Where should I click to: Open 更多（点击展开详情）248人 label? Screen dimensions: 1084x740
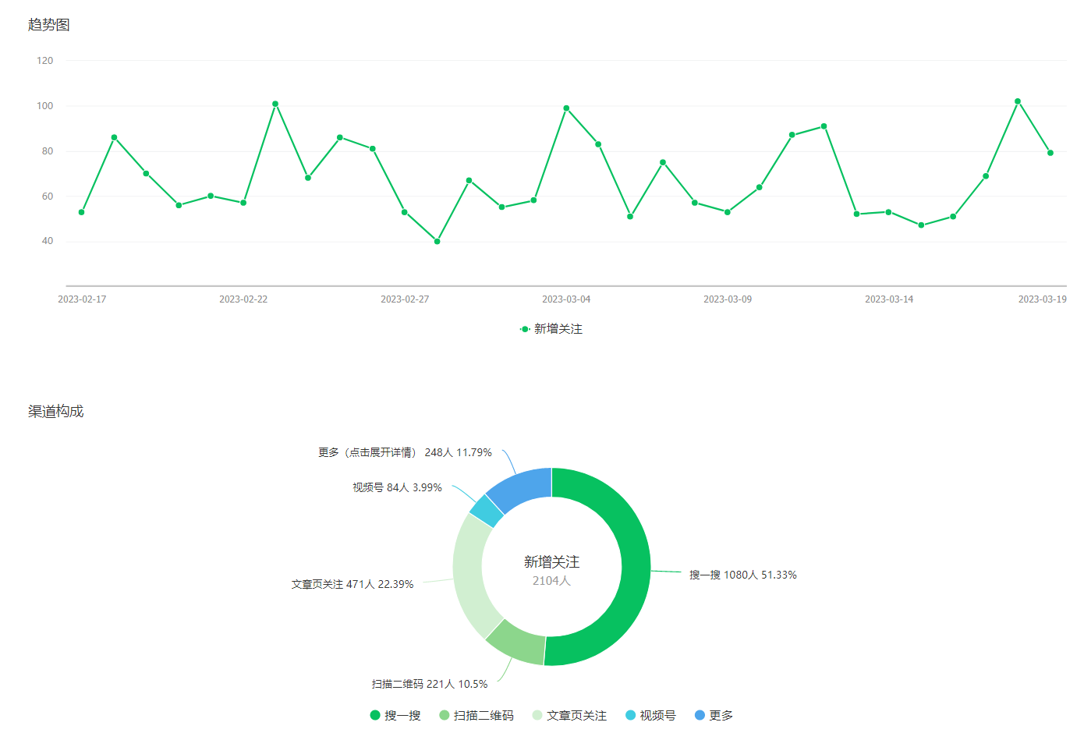[x=405, y=452]
